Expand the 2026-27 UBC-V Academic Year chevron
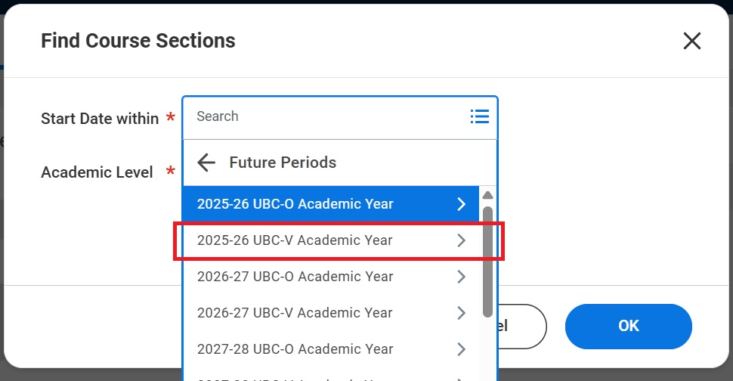Viewport: 733px width, 381px height. pyautogui.click(x=462, y=313)
